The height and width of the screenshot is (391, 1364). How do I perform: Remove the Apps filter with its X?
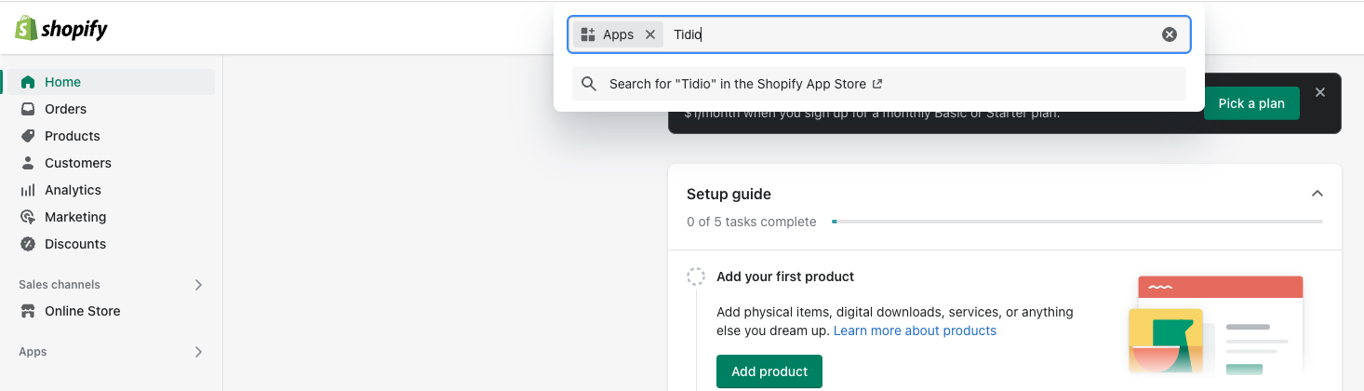[650, 34]
